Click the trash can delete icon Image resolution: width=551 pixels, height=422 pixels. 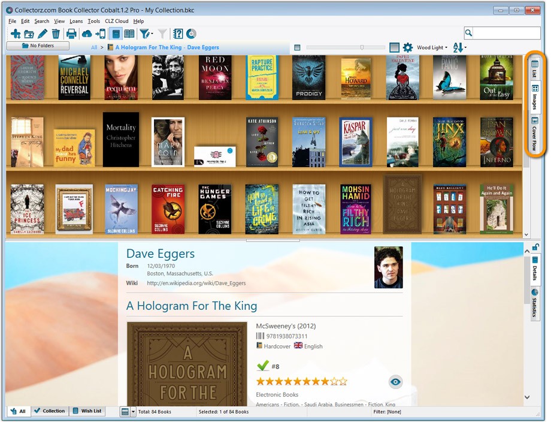(56, 34)
